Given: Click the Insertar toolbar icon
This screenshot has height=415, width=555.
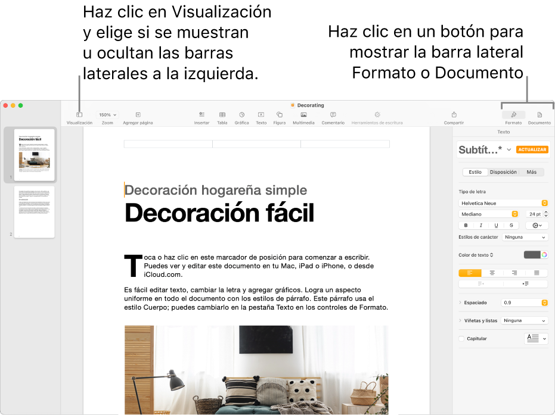Looking at the screenshot, I should pyautogui.click(x=201, y=114).
